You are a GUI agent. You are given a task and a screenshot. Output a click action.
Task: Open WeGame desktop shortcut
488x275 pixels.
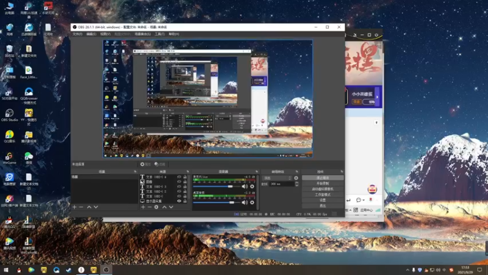(x=9, y=158)
